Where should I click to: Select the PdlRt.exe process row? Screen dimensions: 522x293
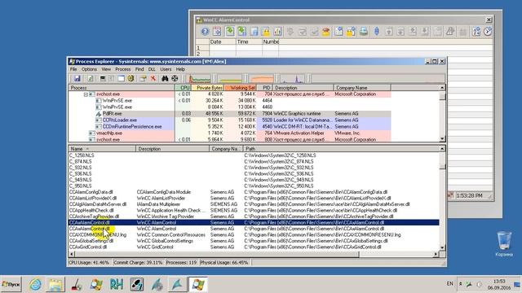coord(230,114)
